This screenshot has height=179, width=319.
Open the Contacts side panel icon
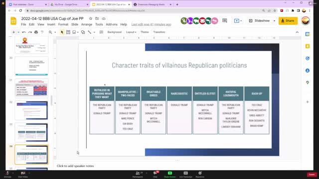308,71
